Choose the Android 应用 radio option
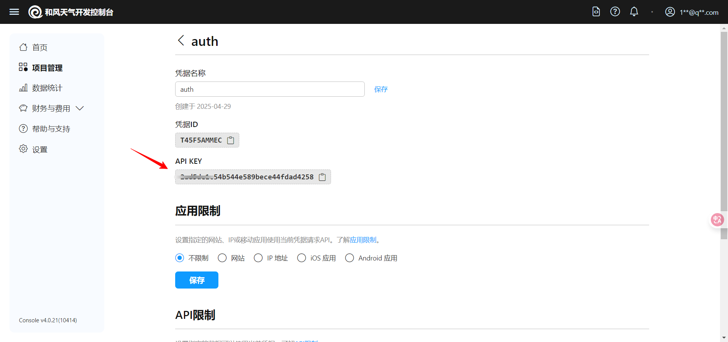Image resolution: width=728 pixels, height=342 pixels. (350, 258)
